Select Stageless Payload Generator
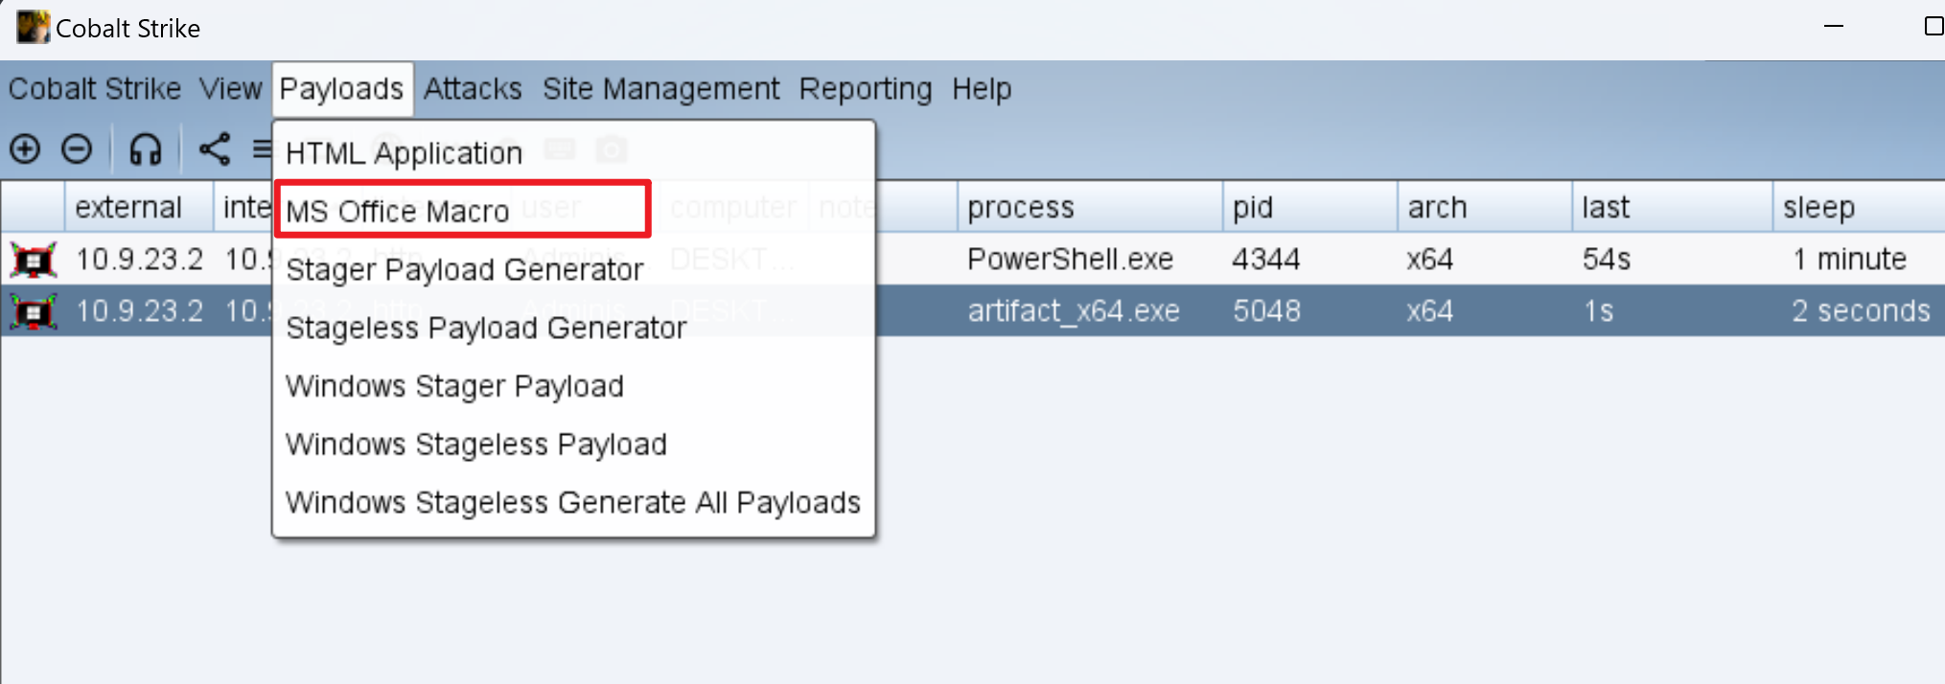The height and width of the screenshot is (684, 1945). click(x=573, y=328)
